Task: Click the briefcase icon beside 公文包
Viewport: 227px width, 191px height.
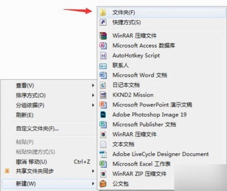Action: pyautogui.click(x=103, y=184)
